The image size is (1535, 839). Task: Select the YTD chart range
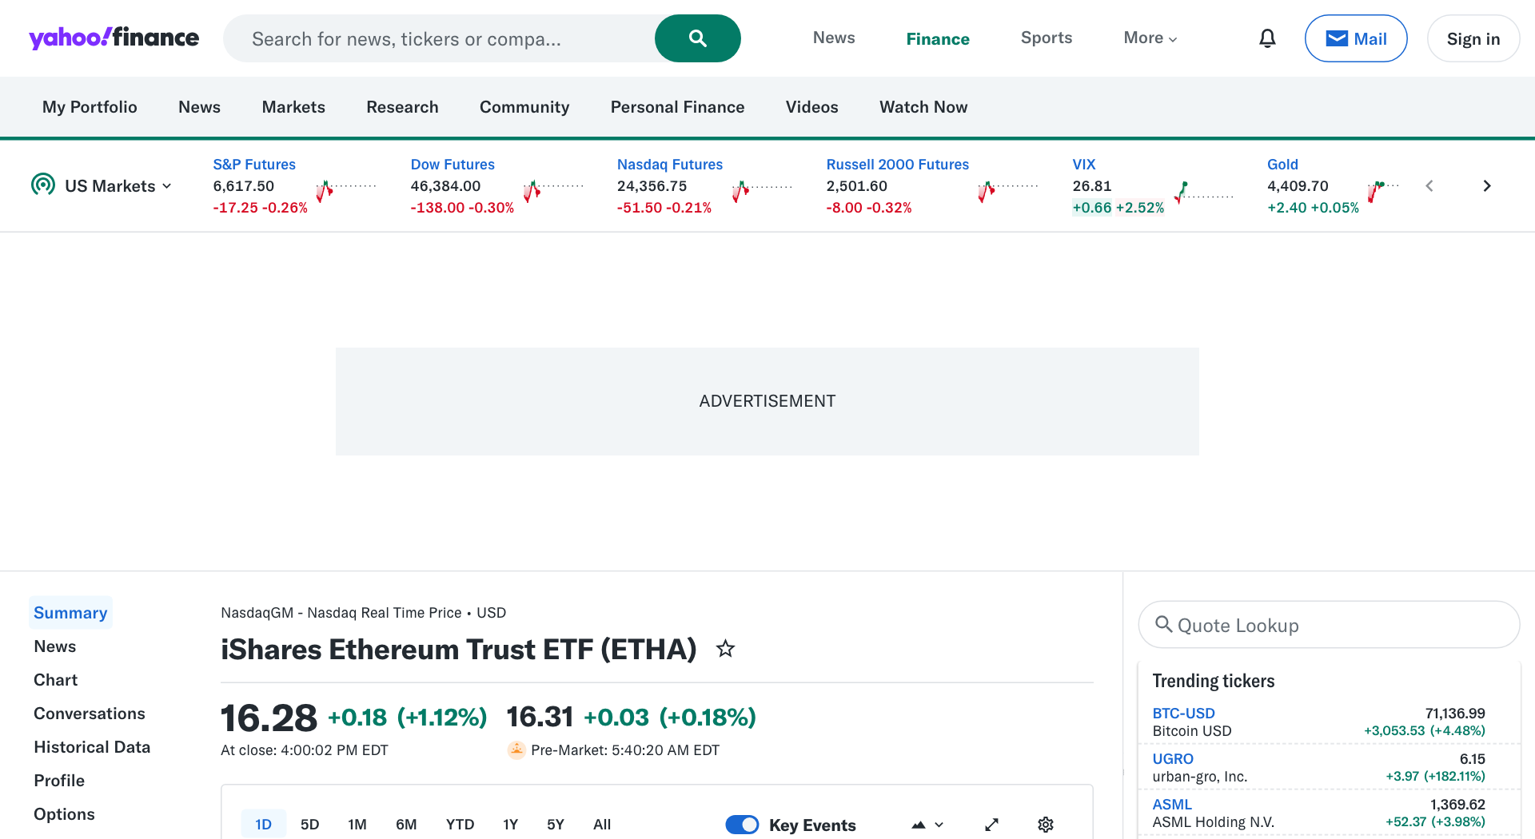[x=460, y=825]
